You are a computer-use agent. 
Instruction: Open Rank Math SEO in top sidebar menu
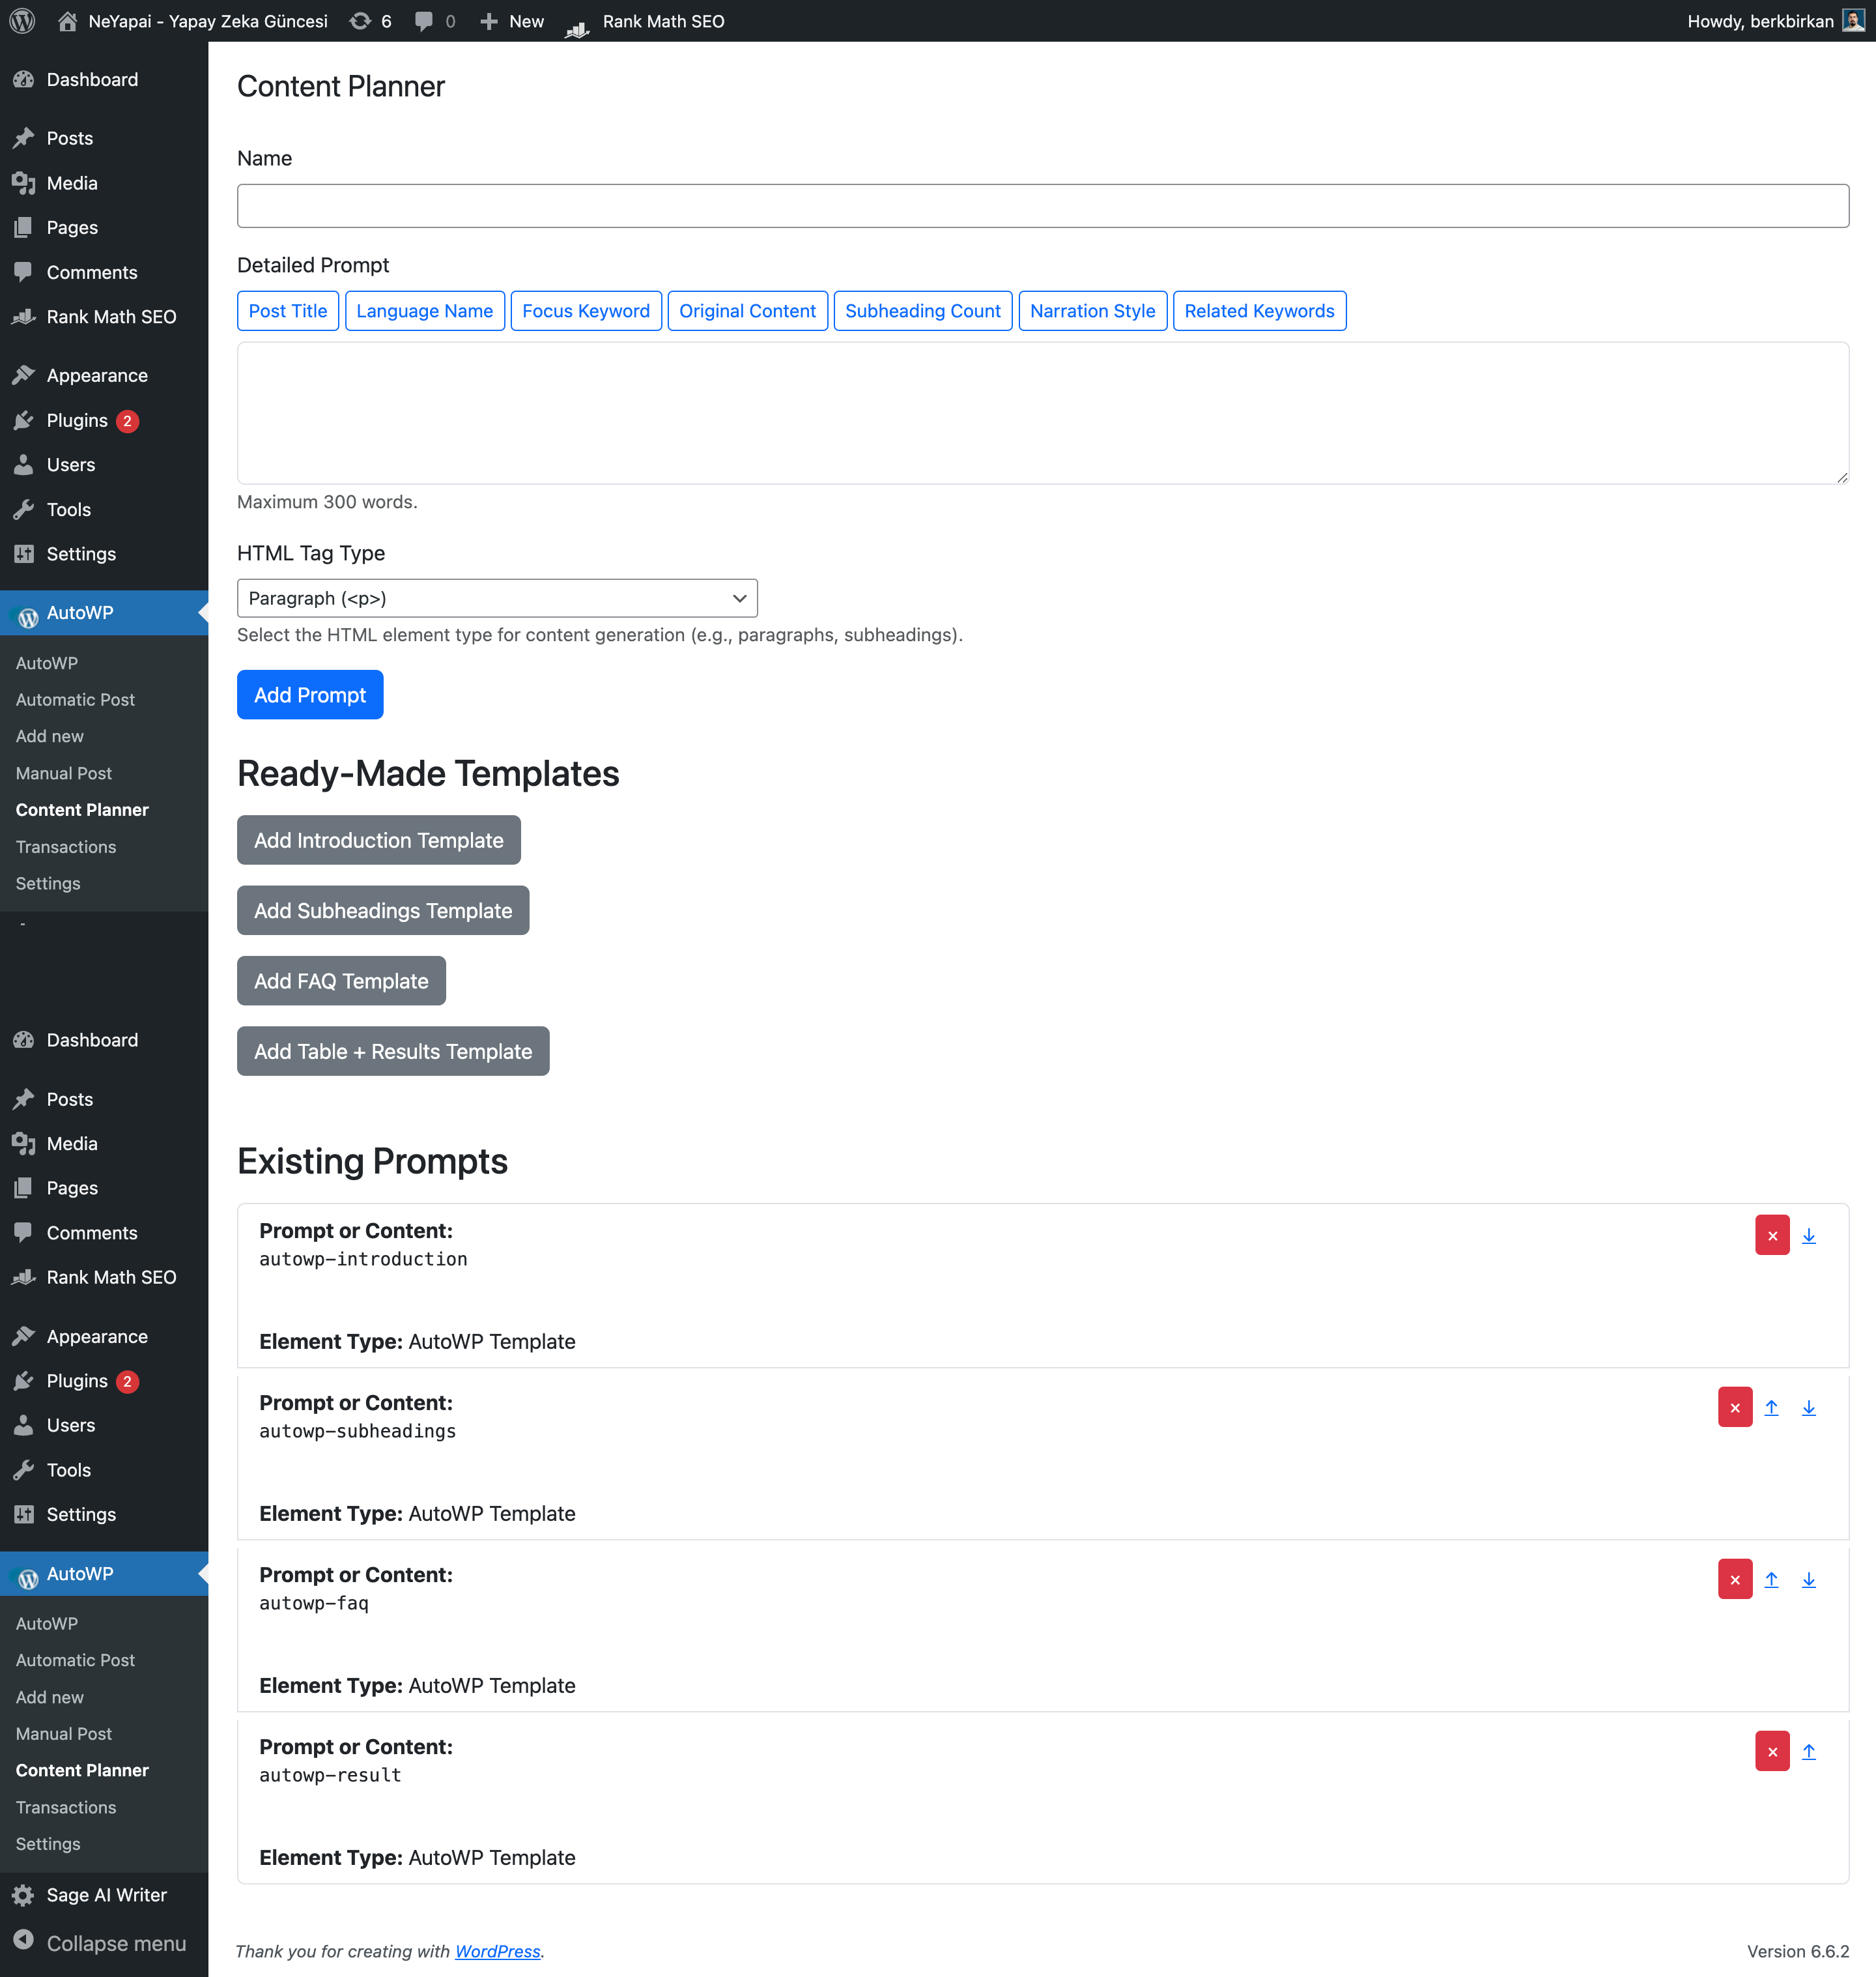tap(104, 316)
